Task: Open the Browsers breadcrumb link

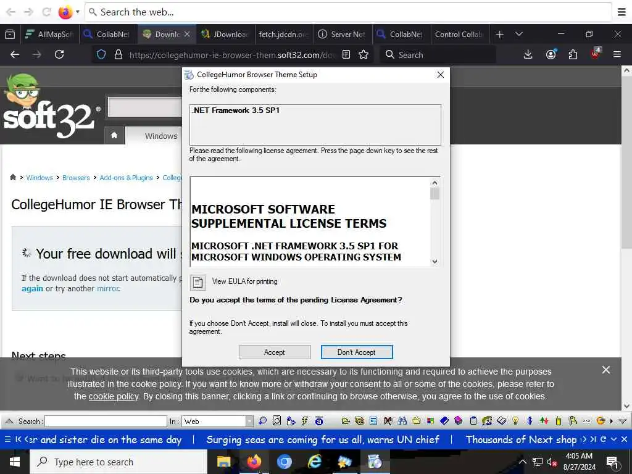Action: pyautogui.click(x=76, y=178)
